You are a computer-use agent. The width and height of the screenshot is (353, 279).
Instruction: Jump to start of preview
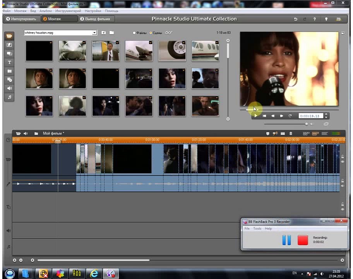264,116
